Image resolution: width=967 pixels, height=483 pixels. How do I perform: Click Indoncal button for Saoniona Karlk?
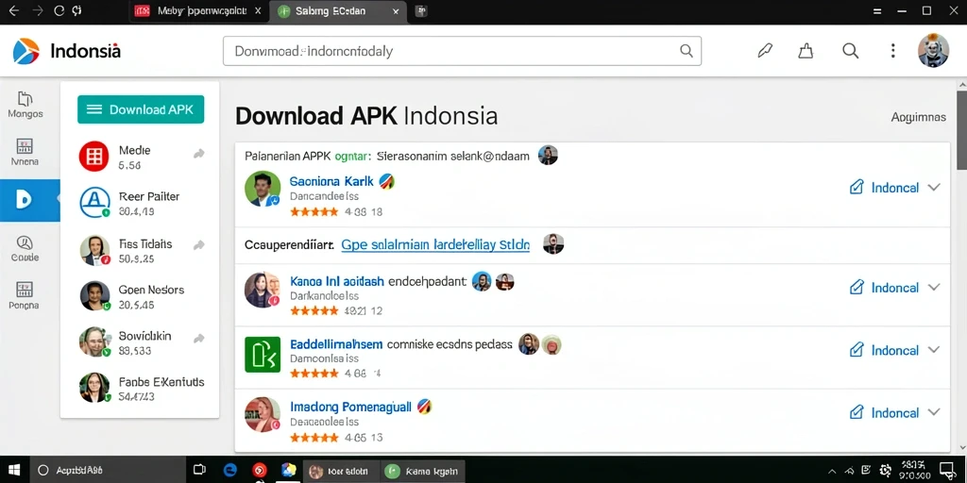[884, 188]
